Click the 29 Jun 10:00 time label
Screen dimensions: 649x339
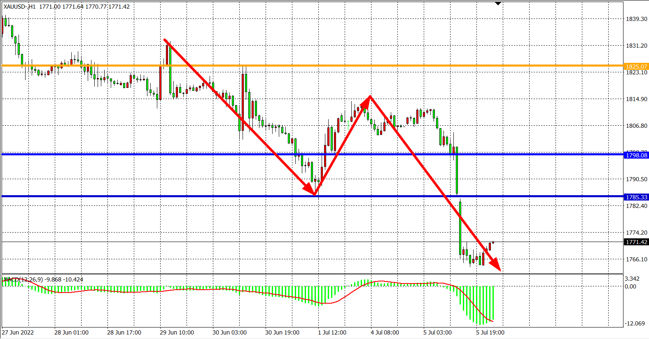177,332
